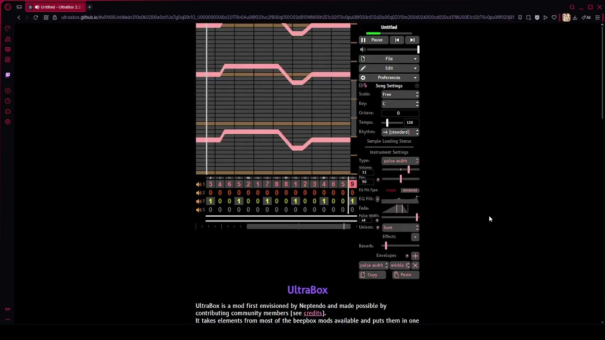
Task: Open the Edit menu
Action: coord(389,68)
